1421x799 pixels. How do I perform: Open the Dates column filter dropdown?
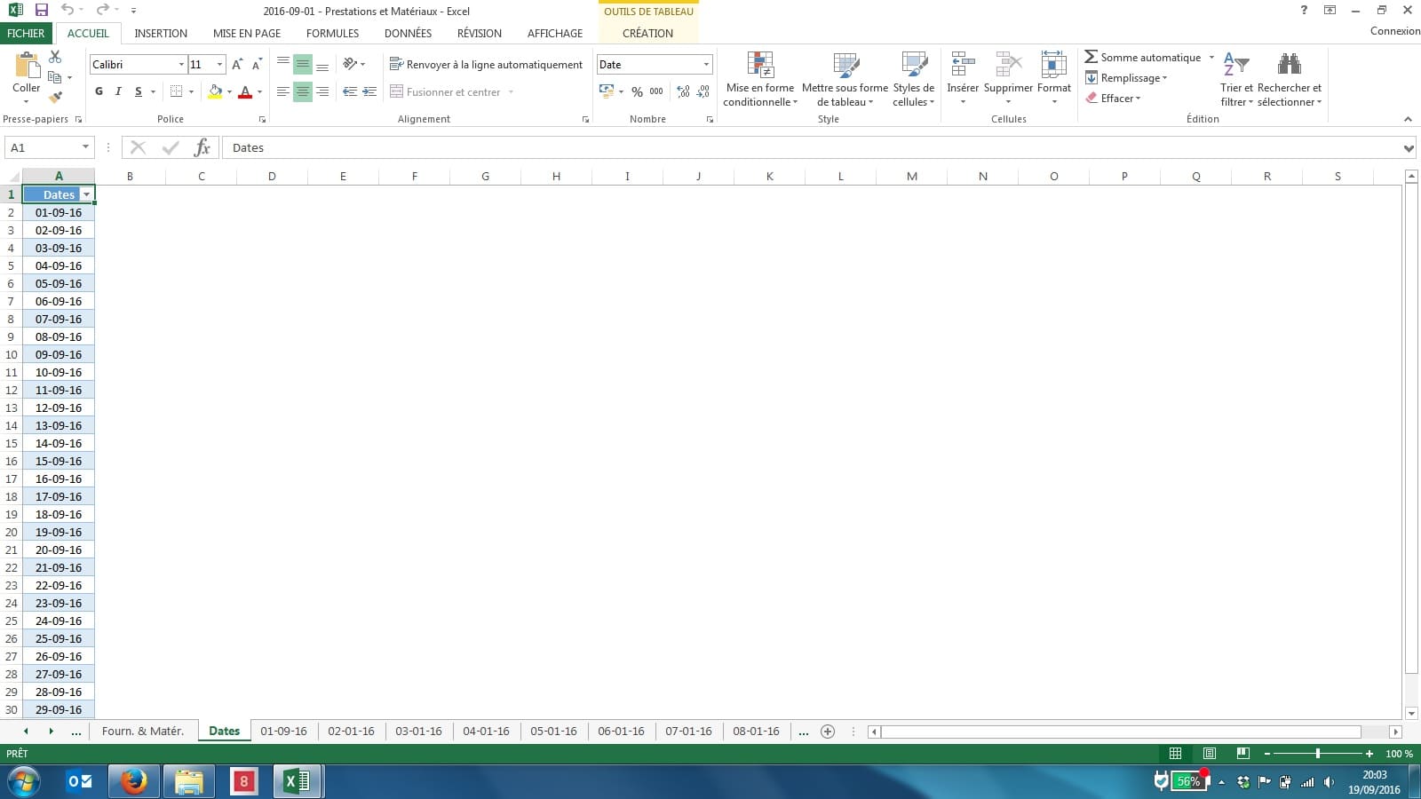click(x=86, y=194)
